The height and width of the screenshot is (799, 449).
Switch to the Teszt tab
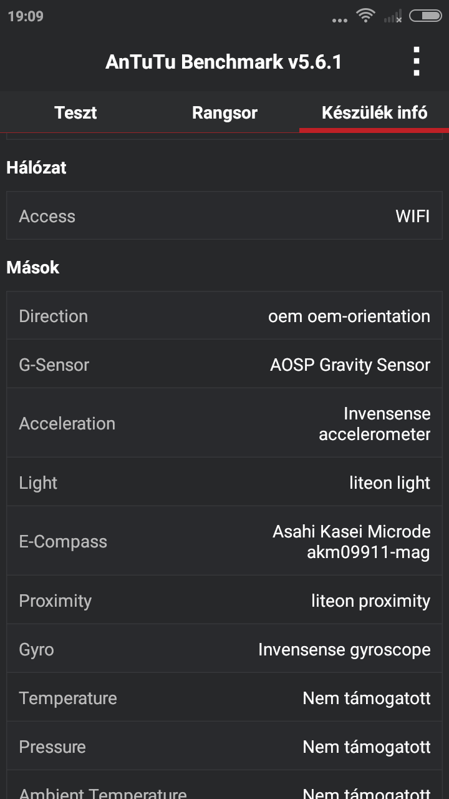pos(75,113)
